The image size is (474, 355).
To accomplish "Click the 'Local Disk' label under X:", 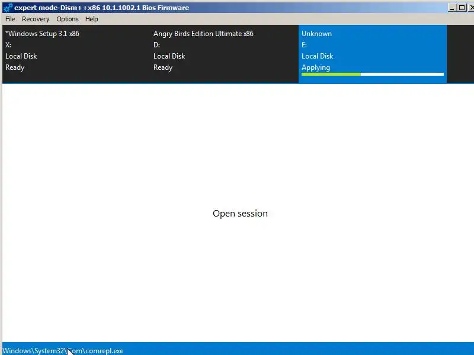I will [x=21, y=56].
